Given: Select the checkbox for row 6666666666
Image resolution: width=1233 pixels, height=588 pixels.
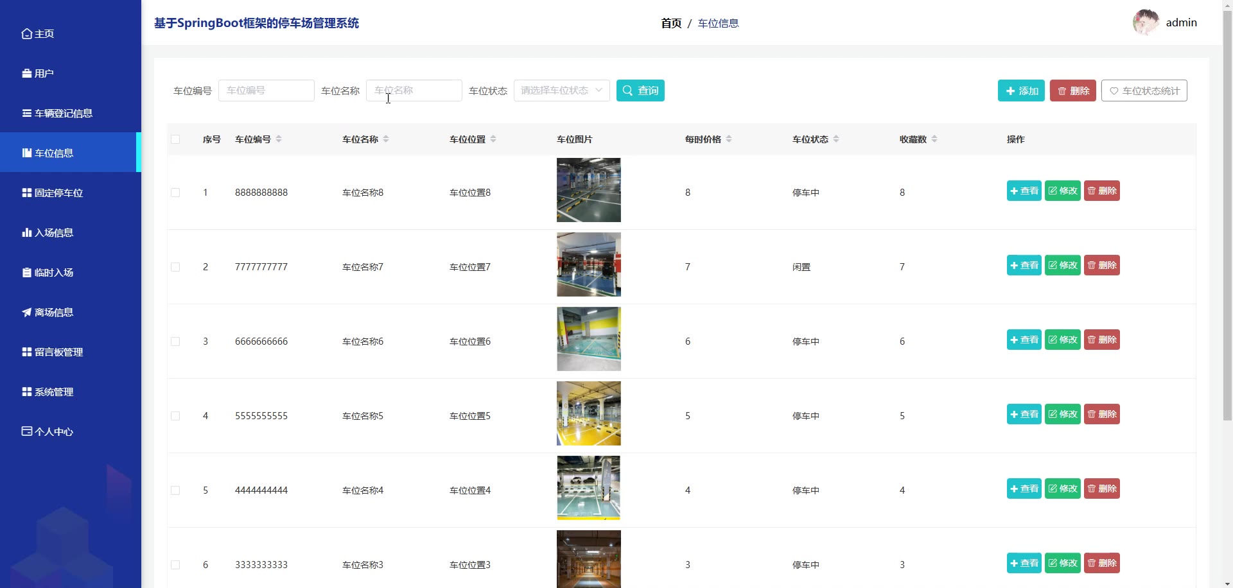Looking at the screenshot, I should tap(175, 342).
